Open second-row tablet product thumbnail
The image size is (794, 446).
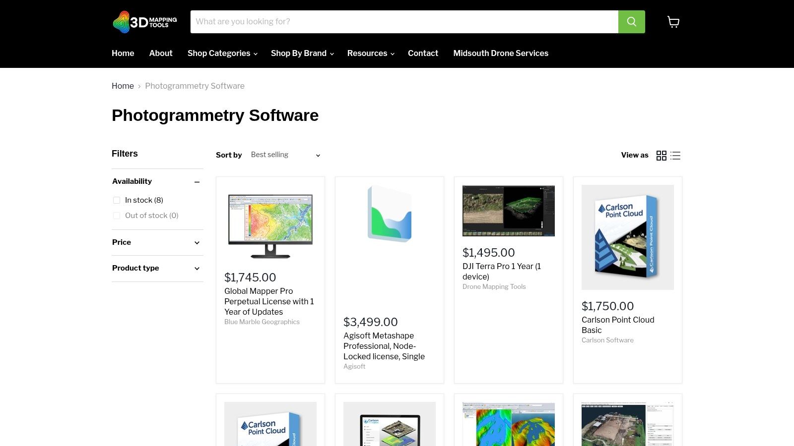(390, 424)
